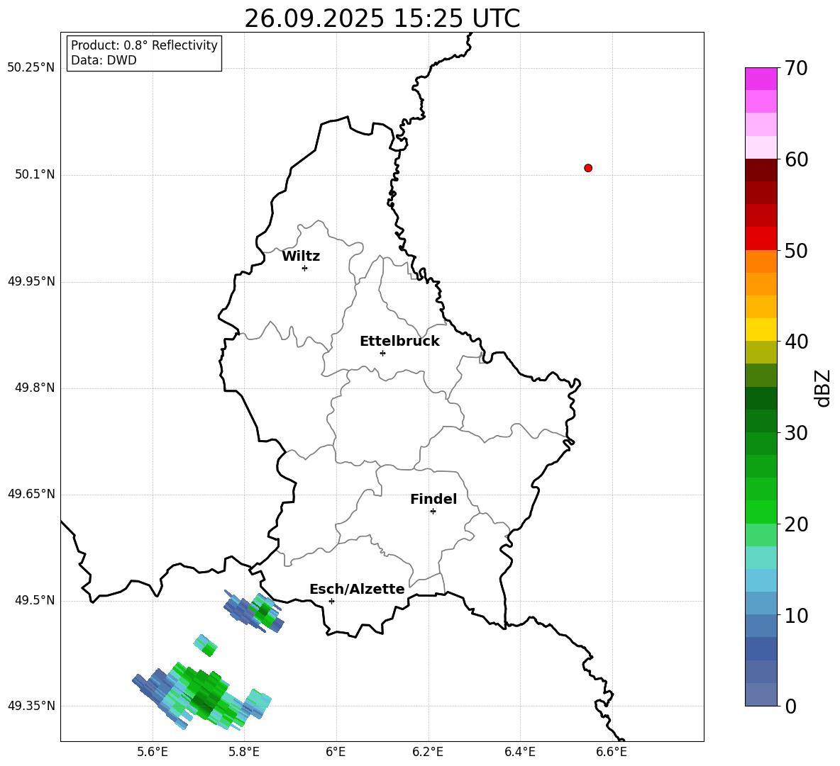Click the Esch/Alzette station cross marker
The image size is (840, 766).
coord(331,601)
